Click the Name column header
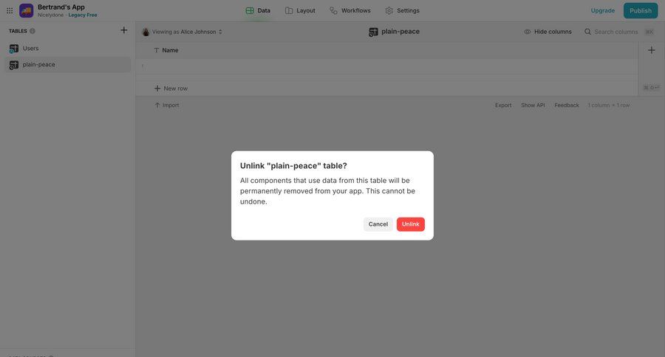 pyautogui.click(x=166, y=50)
